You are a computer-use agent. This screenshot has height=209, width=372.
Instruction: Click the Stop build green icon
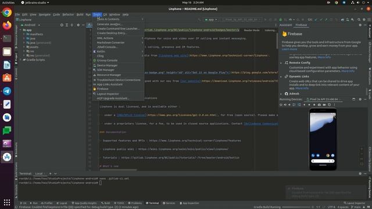click(x=280, y=20)
